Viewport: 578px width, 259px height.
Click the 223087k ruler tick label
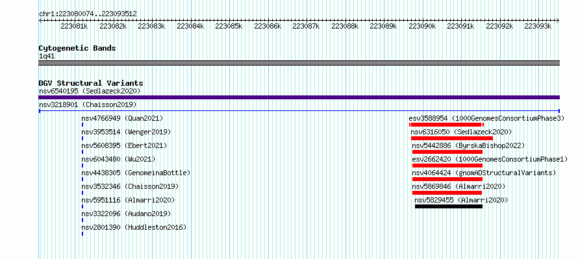[x=306, y=26]
